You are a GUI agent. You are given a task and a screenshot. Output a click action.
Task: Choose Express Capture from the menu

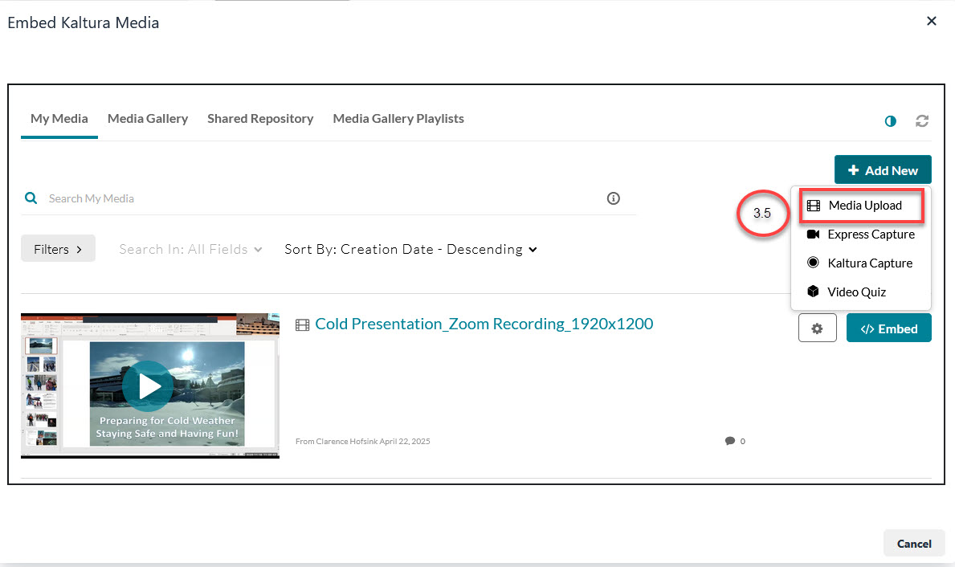[871, 235]
